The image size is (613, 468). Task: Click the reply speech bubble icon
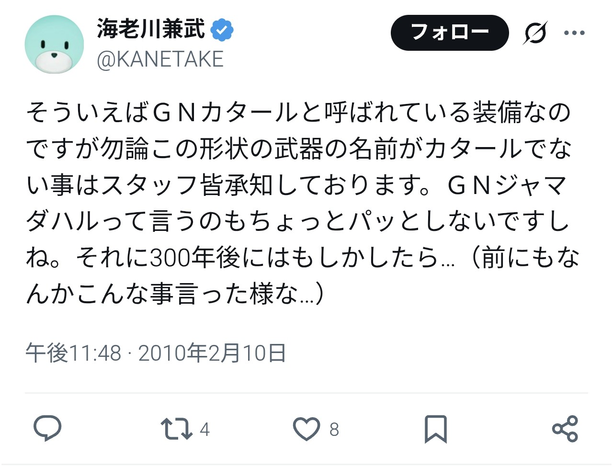point(47,428)
